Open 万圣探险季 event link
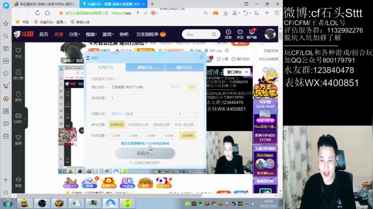 pyautogui.click(x=151, y=34)
